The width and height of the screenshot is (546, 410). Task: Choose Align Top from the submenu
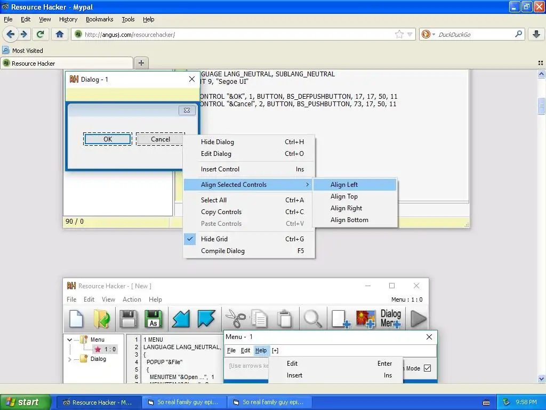(355, 196)
